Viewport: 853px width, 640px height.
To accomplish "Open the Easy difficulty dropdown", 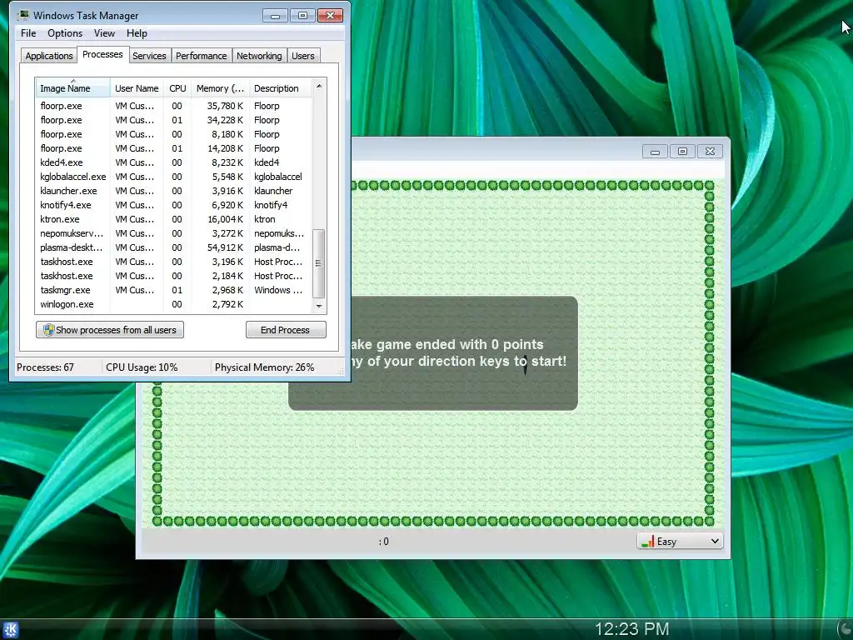I will pyautogui.click(x=680, y=541).
